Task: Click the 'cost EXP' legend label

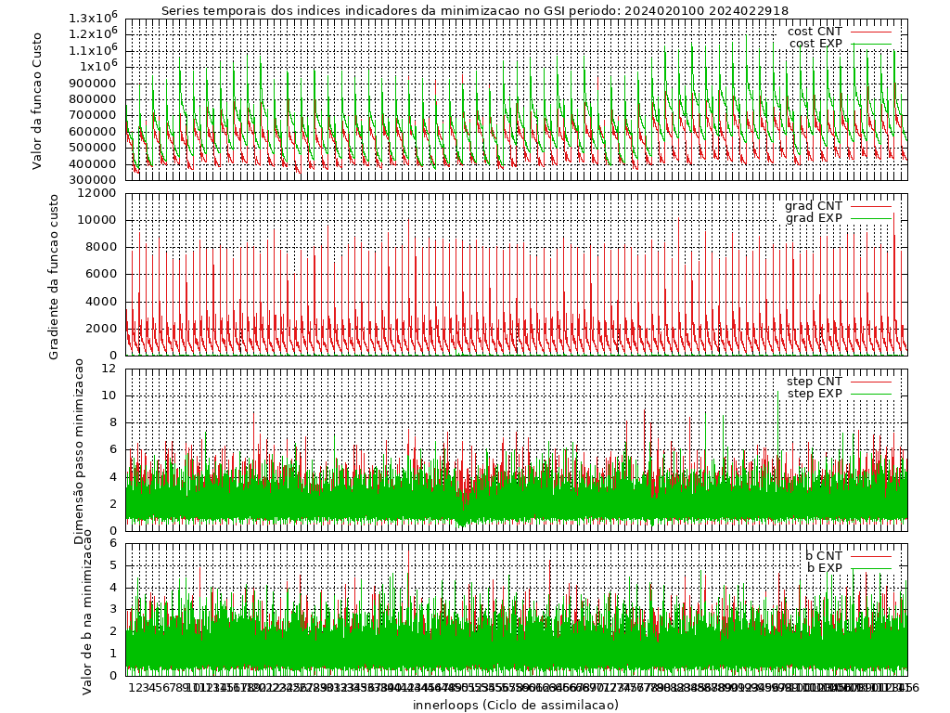Action: [x=815, y=44]
